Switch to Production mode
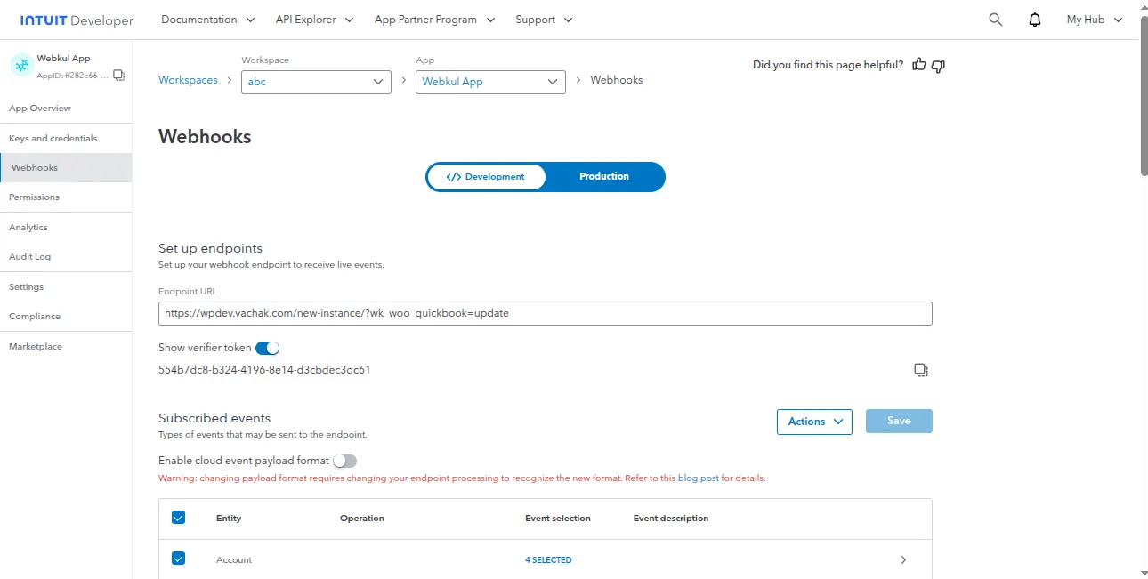This screenshot has width=1148, height=579. pos(604,177)
